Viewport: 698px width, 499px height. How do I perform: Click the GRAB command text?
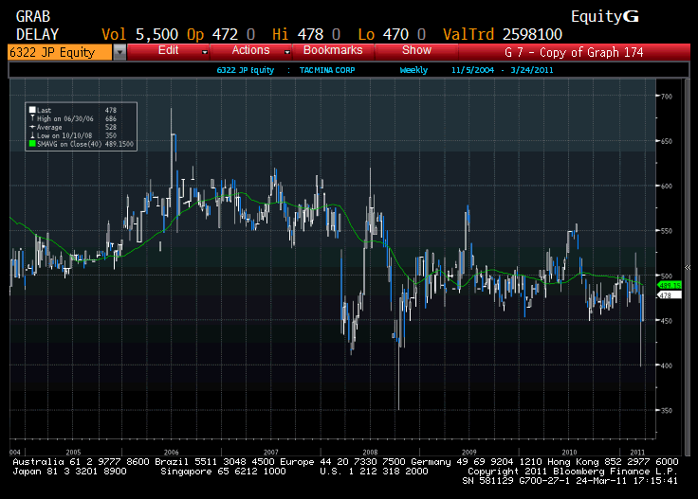tap(33, 17)
